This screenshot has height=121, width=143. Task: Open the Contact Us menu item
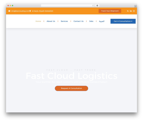[x=78, y=21]
